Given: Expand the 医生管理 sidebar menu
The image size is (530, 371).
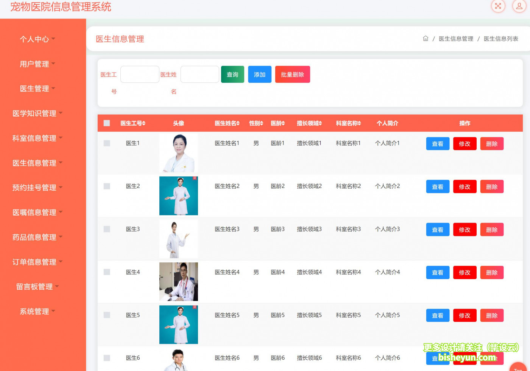Looking at the screenshot, I should click(x=37, y=88).
